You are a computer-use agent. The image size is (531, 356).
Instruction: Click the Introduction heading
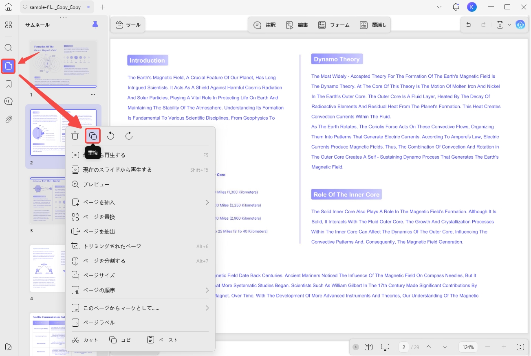pos(148,60)
